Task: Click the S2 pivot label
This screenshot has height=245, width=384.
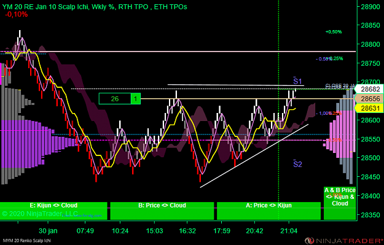Action: point(297,164)
